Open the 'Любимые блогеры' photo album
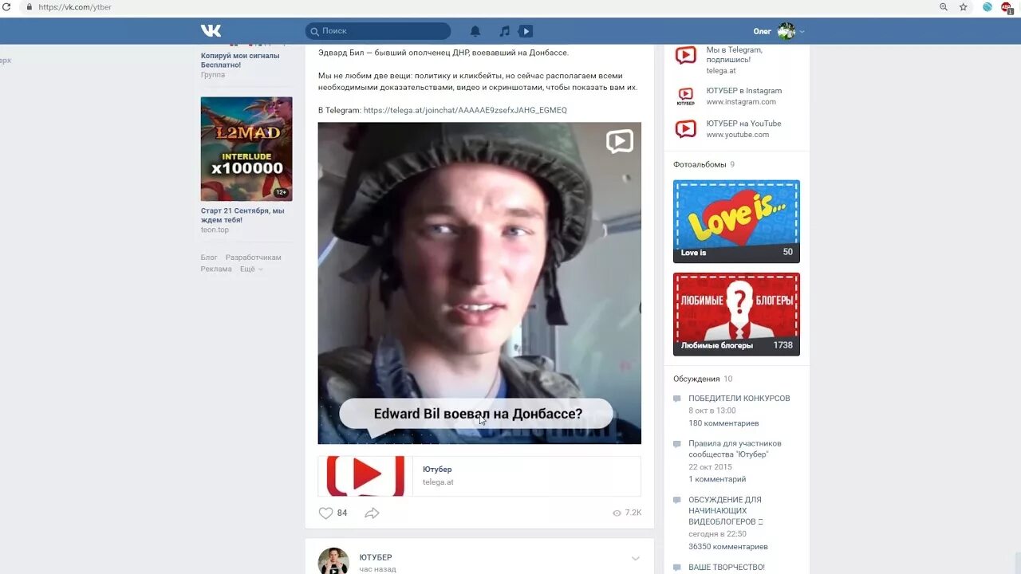 pos(735,314)
